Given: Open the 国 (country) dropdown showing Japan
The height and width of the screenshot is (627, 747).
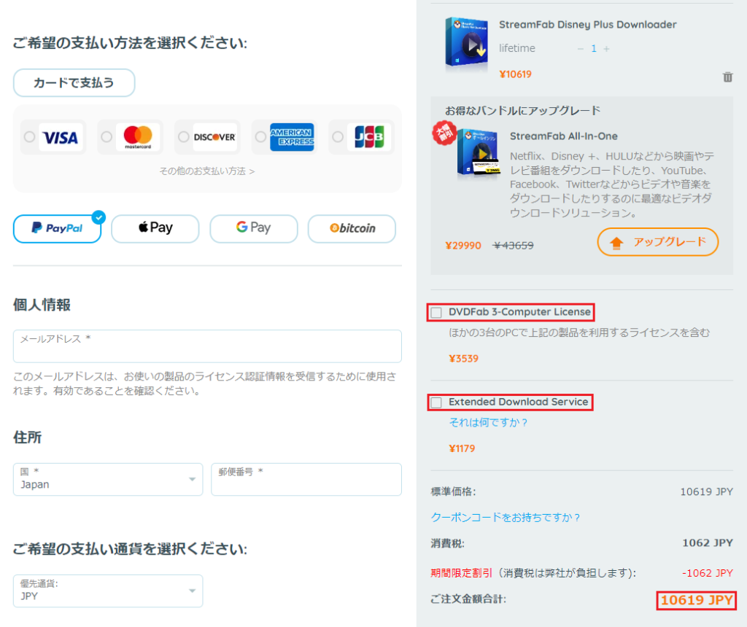Looking at the screenshot, I should pos(108,480).
